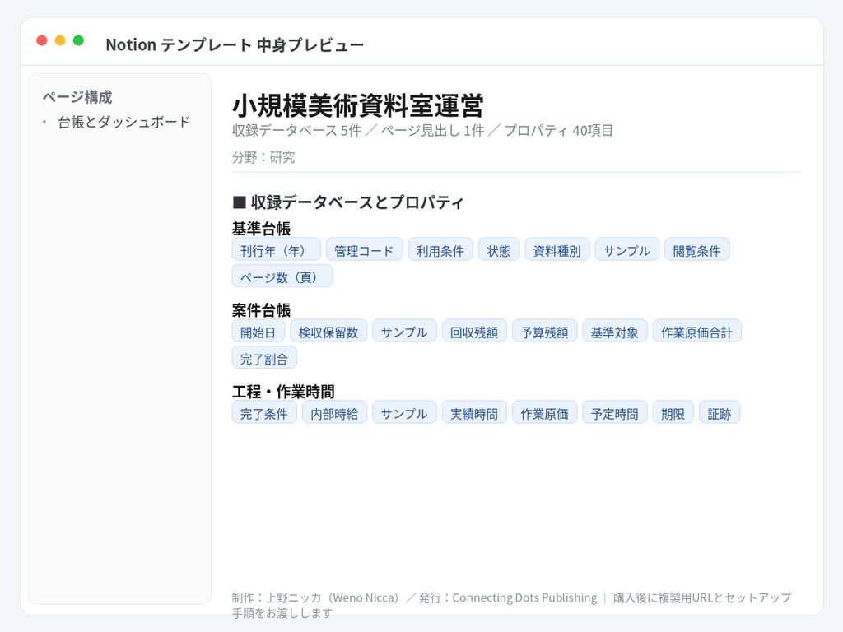Select the 資料種別 property tag

(x=557, y=249)
